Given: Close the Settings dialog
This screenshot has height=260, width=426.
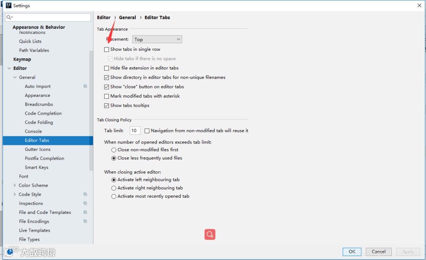Looking at the screenshot, I should (x=419, y=6).
